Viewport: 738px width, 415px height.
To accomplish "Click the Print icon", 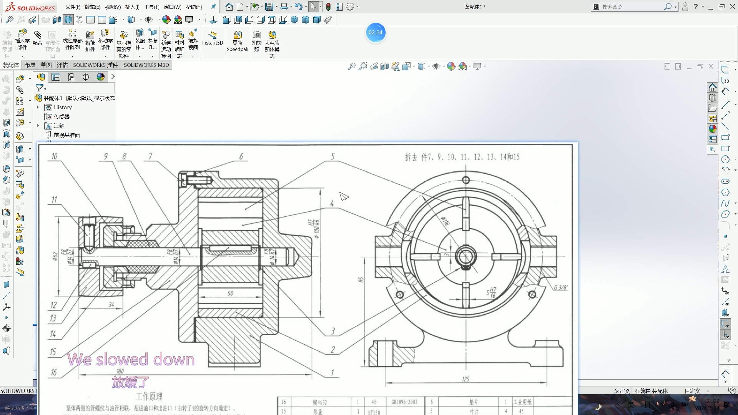I will 284,7.
